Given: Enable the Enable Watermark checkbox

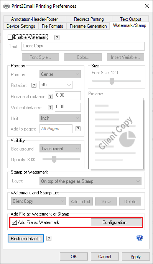Looking at the screenshot, I should tap(10, 37).
